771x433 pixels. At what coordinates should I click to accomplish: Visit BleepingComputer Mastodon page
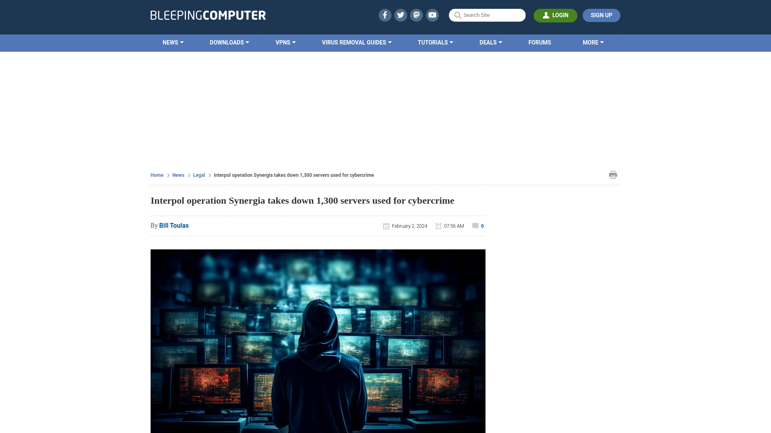[x=417, y=15]
